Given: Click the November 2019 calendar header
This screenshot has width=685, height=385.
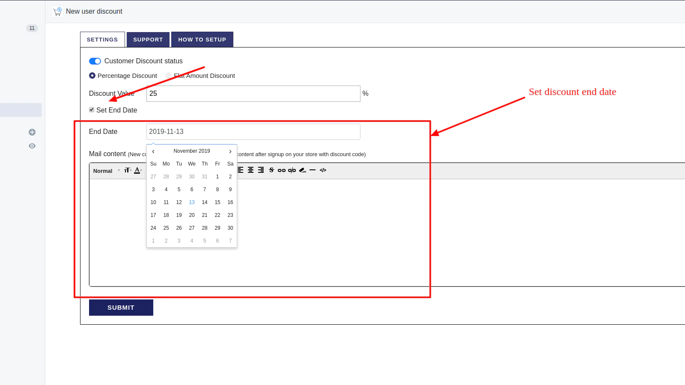Looking at the screenshot, I should pos(192,151).
